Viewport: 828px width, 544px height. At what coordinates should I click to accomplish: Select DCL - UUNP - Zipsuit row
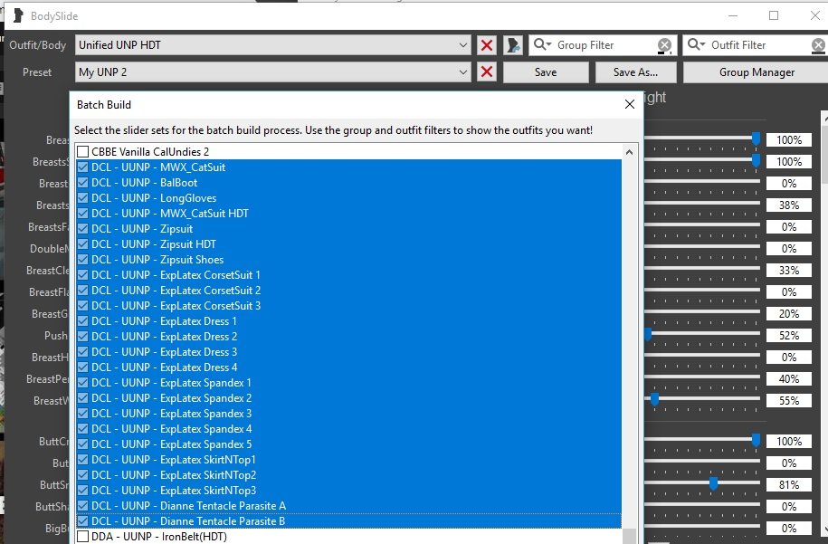[348, 229]
